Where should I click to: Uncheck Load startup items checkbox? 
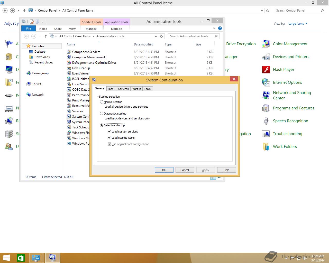(109, 138)
